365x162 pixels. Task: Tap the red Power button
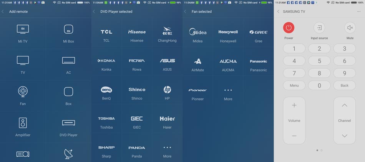(289, 28)
